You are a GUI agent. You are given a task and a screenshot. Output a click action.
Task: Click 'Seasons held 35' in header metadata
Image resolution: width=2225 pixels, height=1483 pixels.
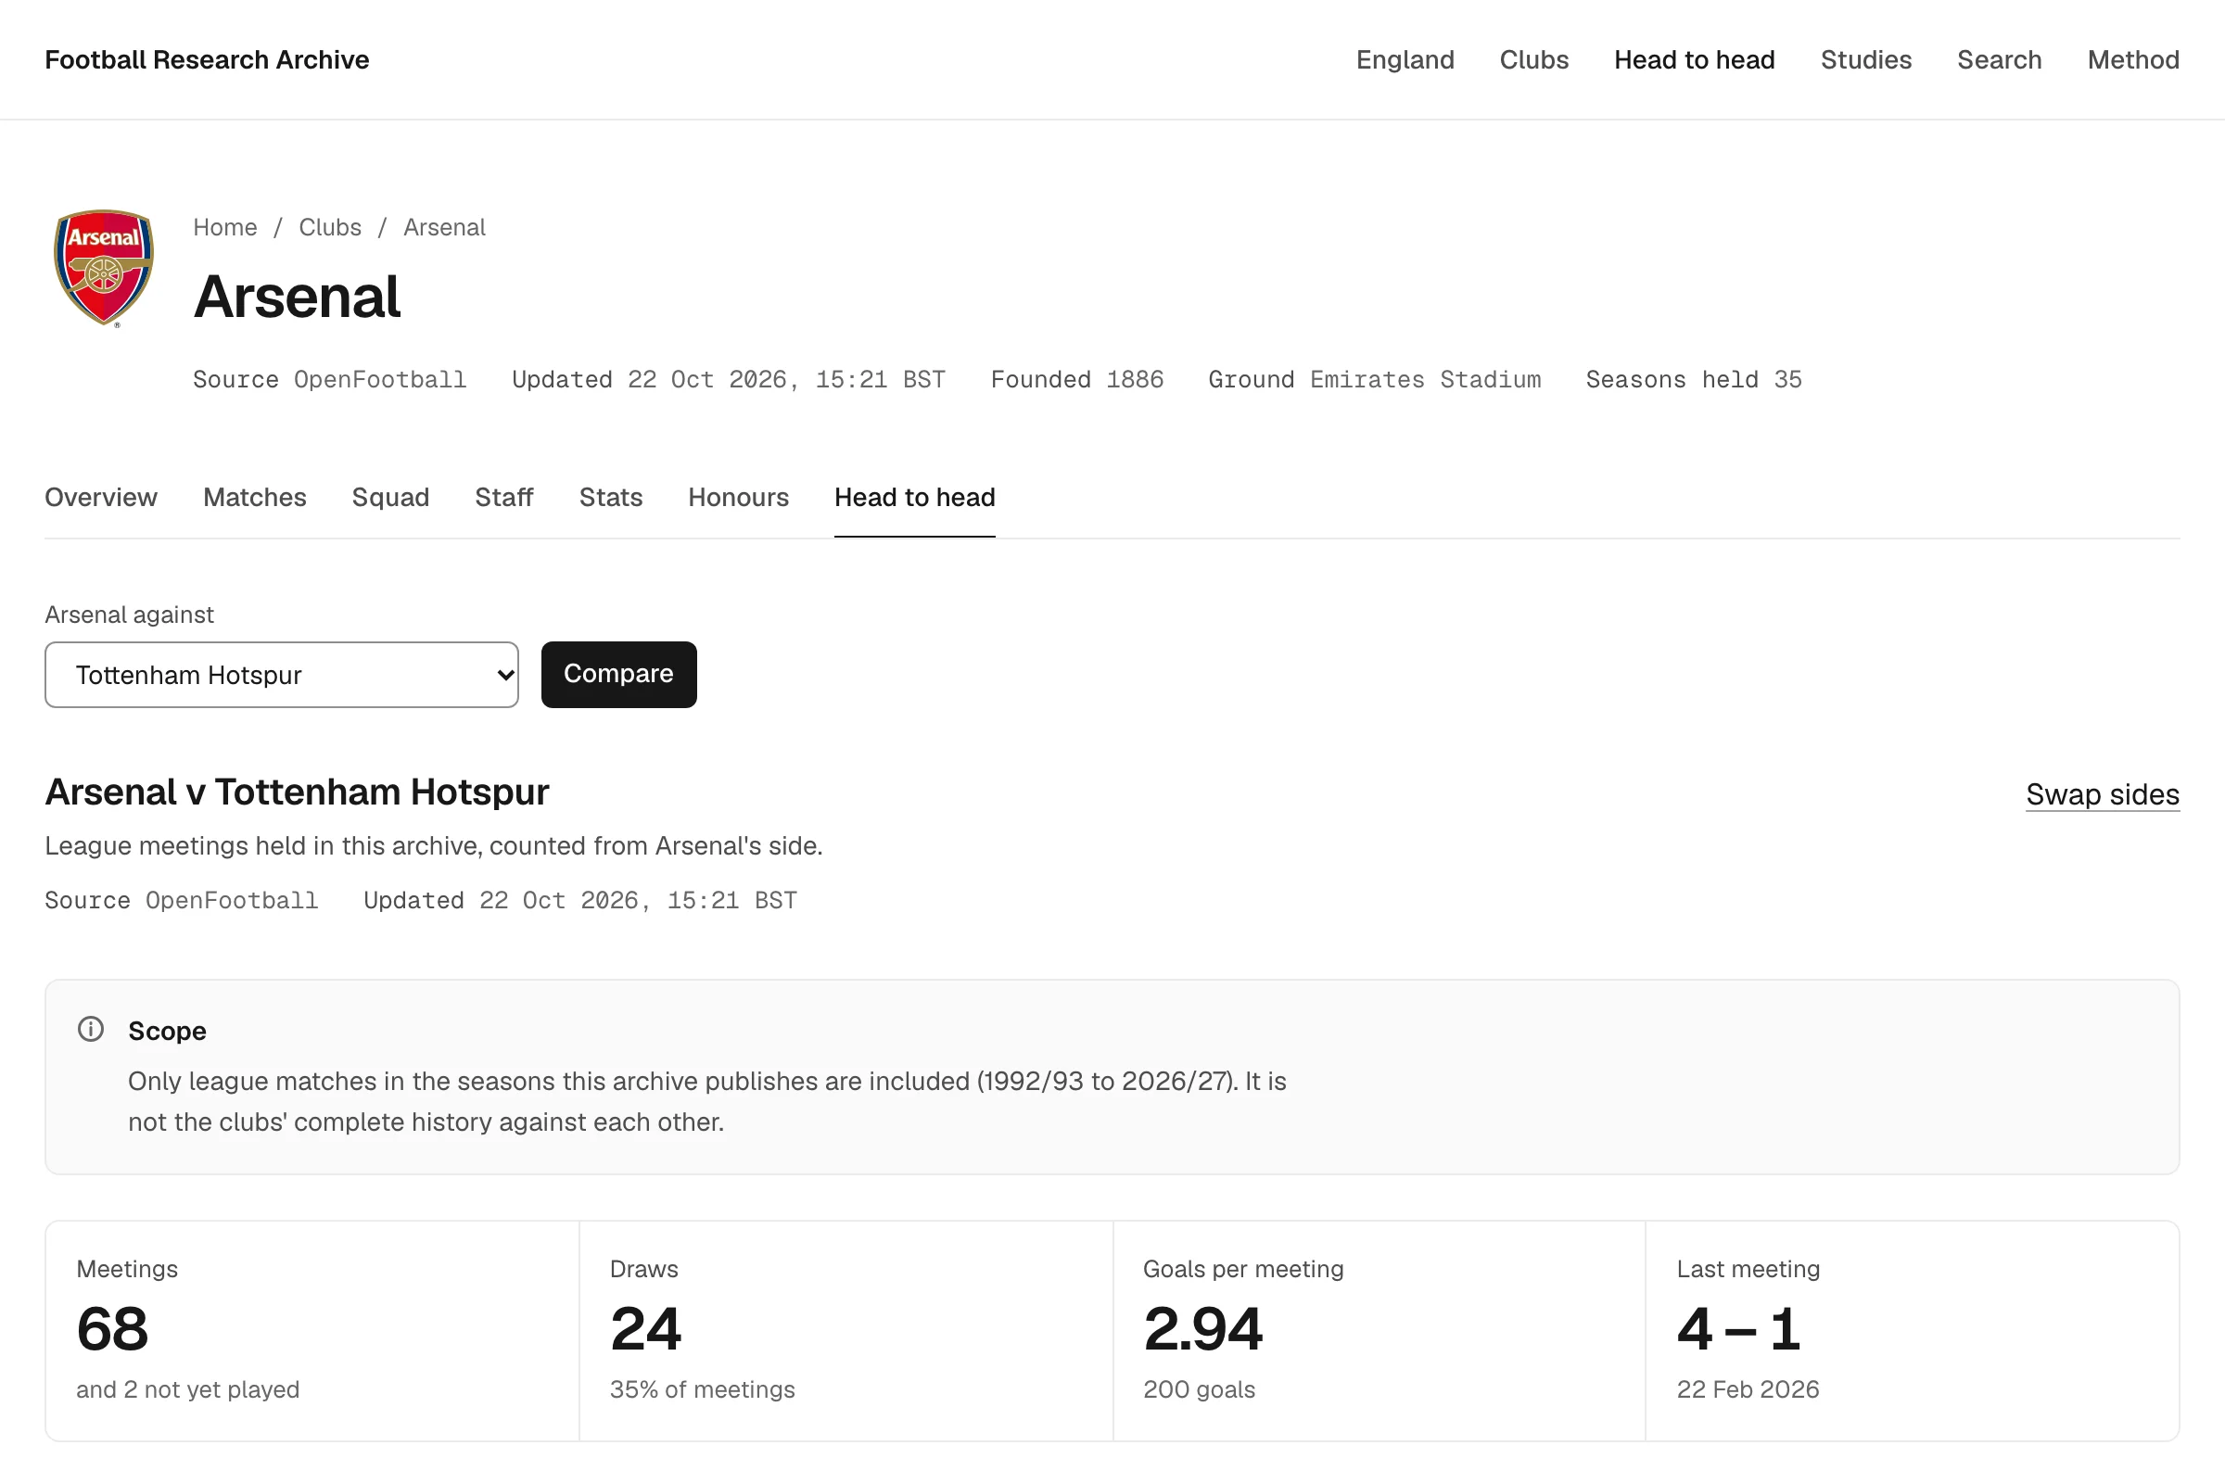coord(1695,379)
